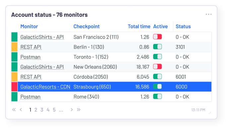Click the '13:11 PM' timestamp
The image size is (228, 130).
198,110
